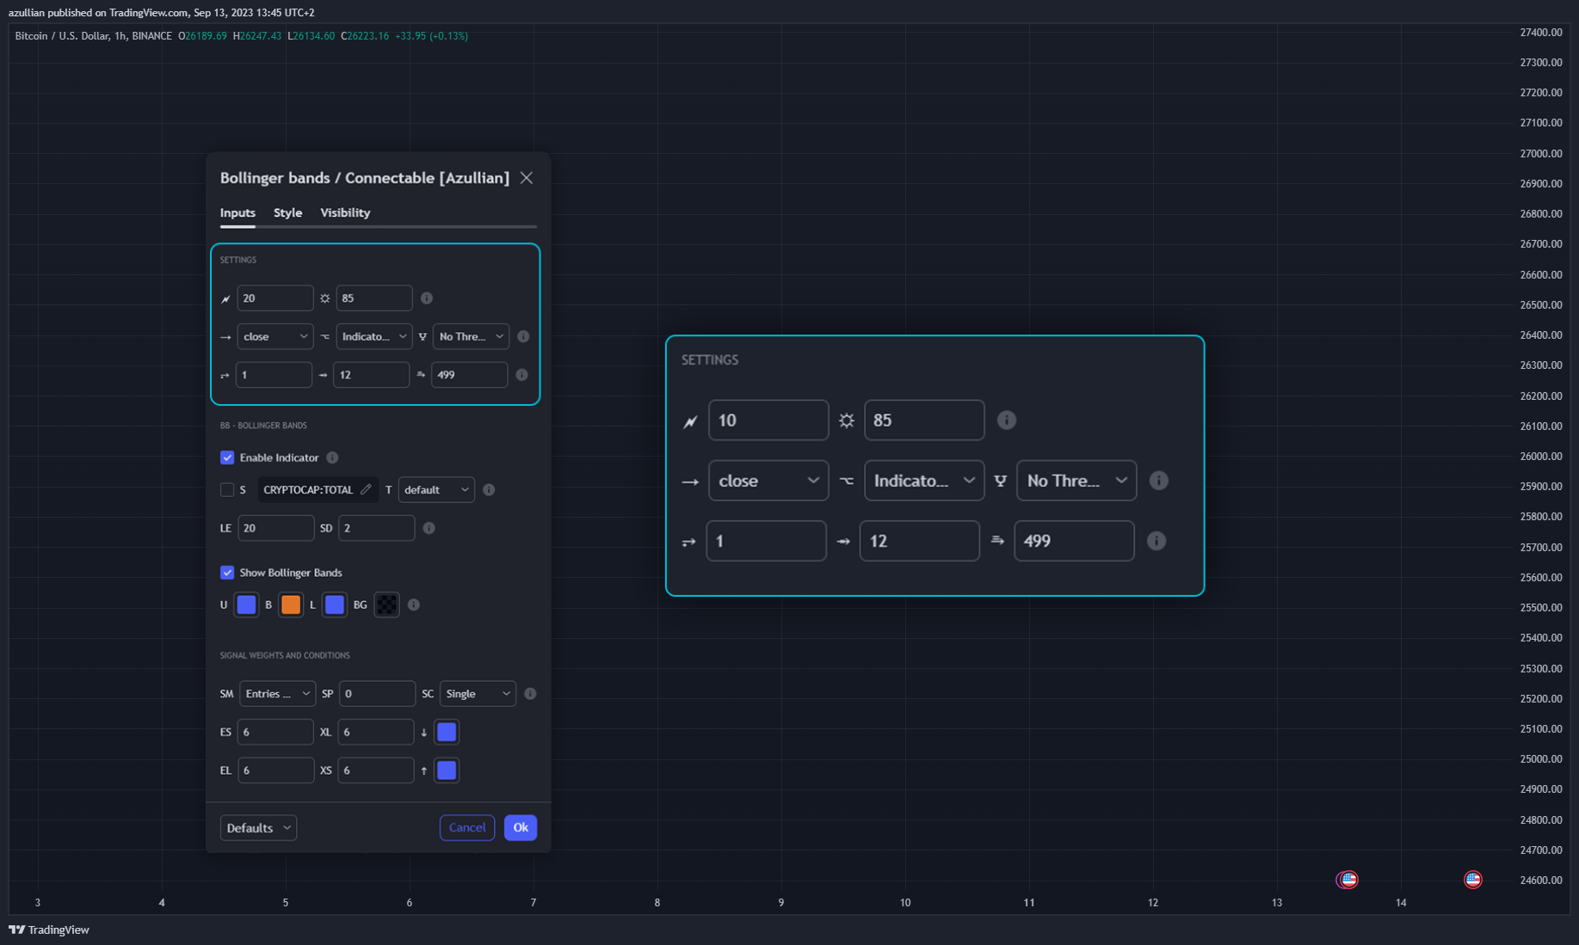Open Indicato... dropdown in enlarged settings panel
1579x945 pixels.
tap(924, 480)
